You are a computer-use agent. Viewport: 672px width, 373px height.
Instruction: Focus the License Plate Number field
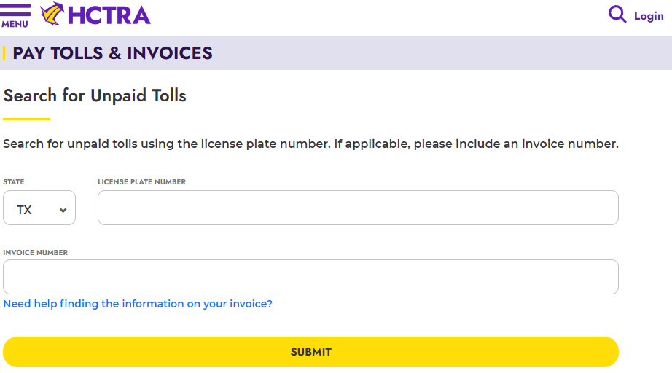[x=358, y=208]
